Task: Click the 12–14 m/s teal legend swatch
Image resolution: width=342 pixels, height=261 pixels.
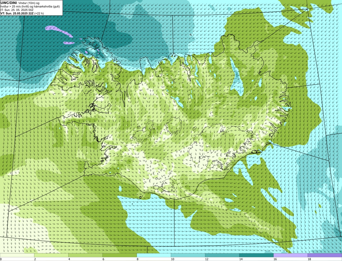Action: tap(222, 255)
